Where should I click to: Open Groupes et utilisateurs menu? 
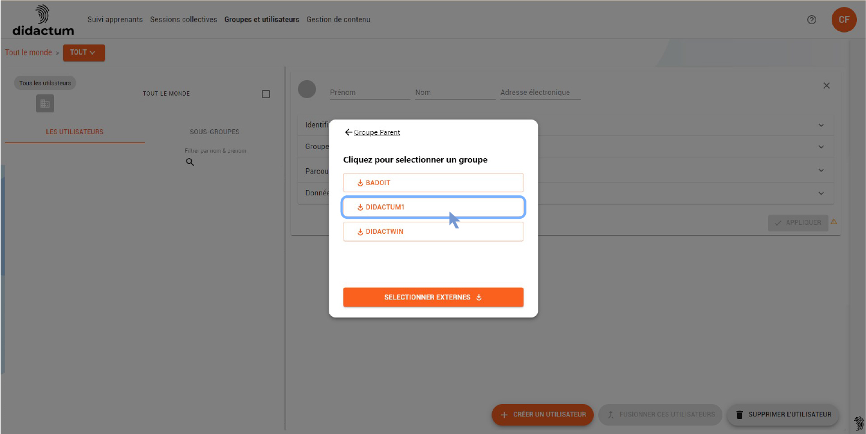261,20
